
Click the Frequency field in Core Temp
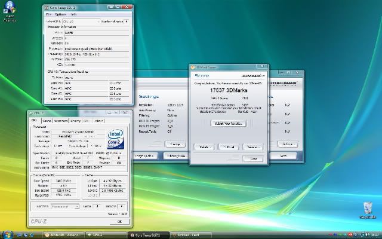pyautogui.click(x=97, y=54)
